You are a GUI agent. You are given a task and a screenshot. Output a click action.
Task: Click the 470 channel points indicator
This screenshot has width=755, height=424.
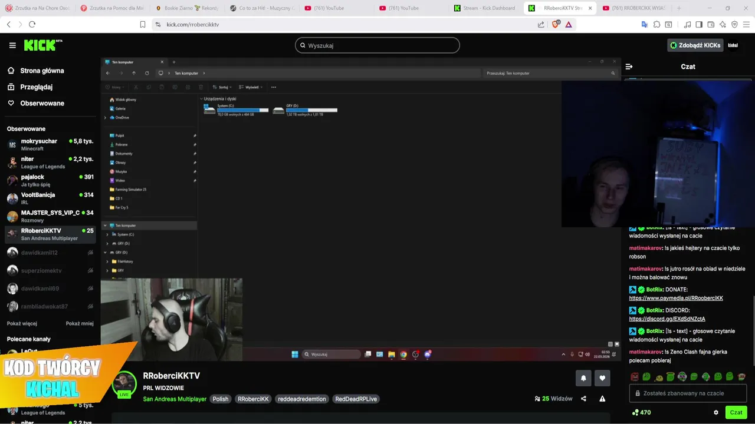pos(641,412)
